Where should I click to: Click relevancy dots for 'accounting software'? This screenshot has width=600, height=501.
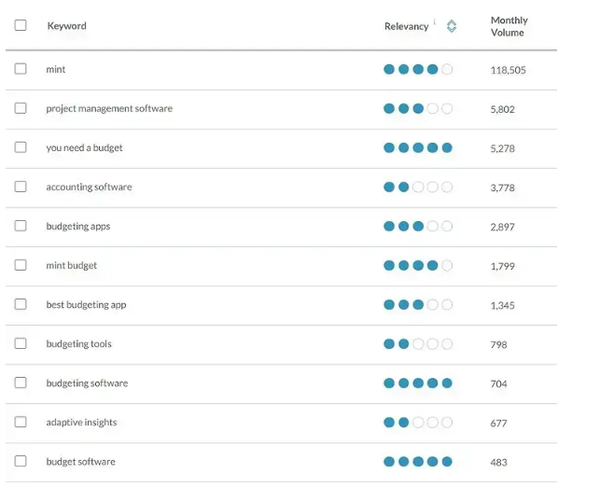pyautogui.click(x=417, y=188)
